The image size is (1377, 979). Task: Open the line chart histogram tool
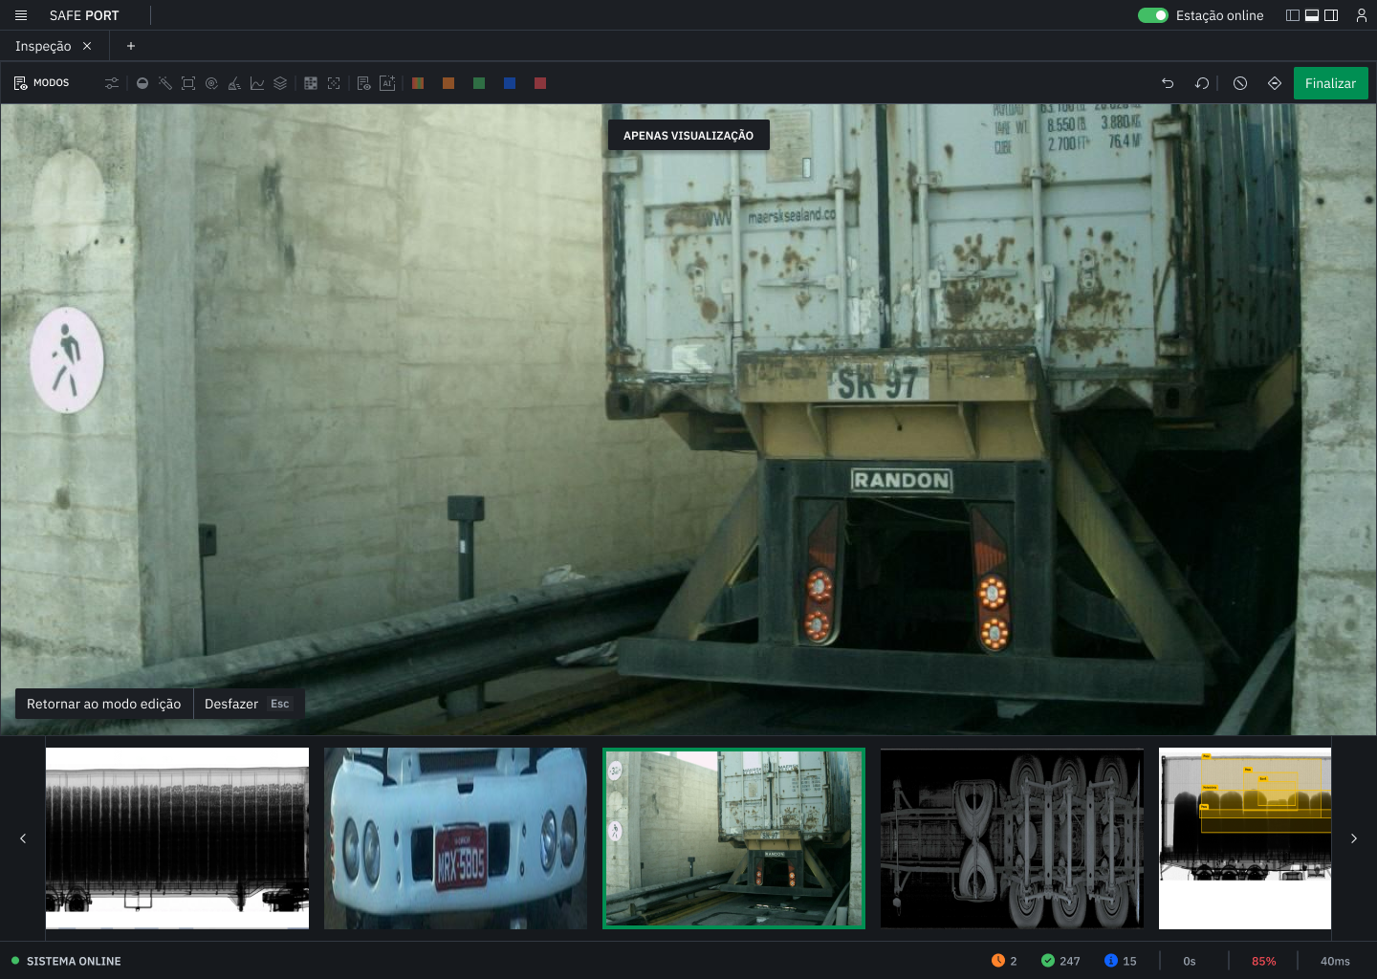[x=257, y=83]
